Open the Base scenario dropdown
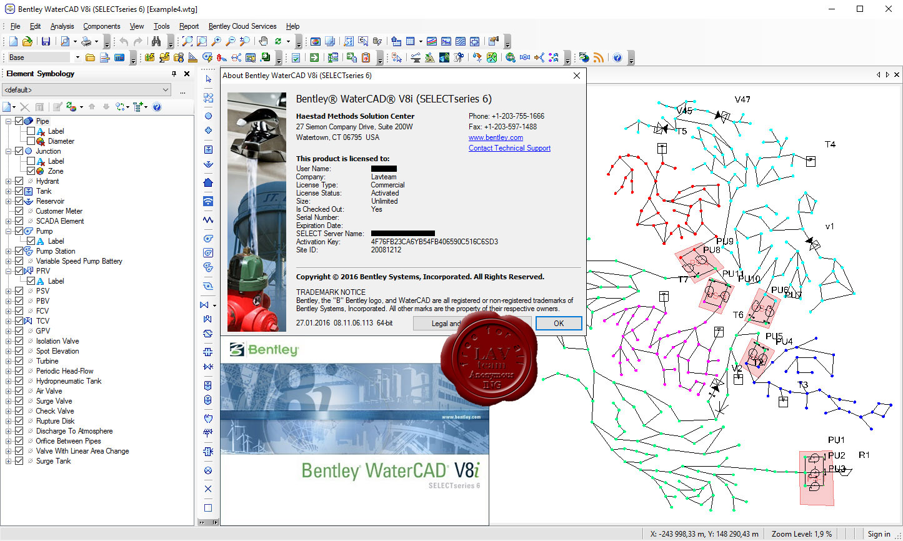Screen dimensions: 903x541 coord(77,57)
